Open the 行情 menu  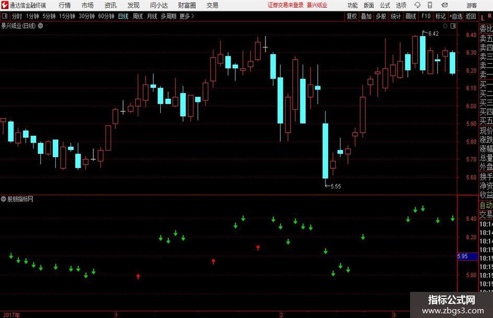click(x=65, y=5)
